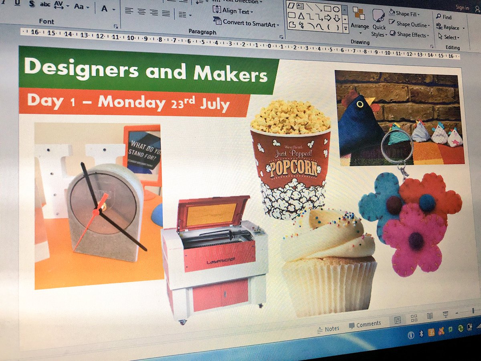Apply text shadow with S button
This screenshot has width=481, height=361.
click(x=31, y=4)
